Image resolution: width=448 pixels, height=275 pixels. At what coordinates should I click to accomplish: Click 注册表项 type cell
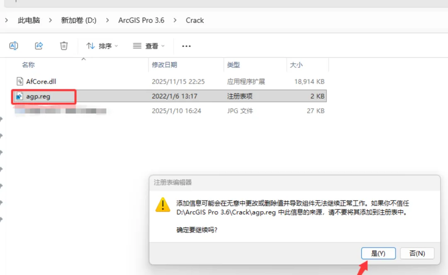(x=240, y=96)
